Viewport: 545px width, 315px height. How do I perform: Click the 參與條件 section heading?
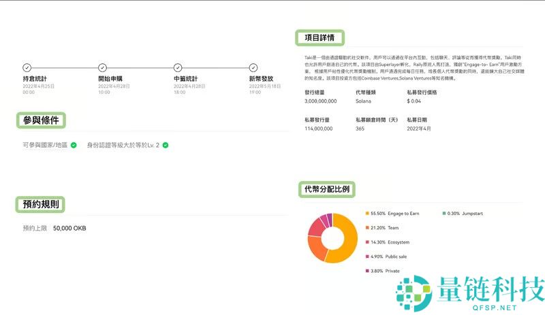[41, 120]
